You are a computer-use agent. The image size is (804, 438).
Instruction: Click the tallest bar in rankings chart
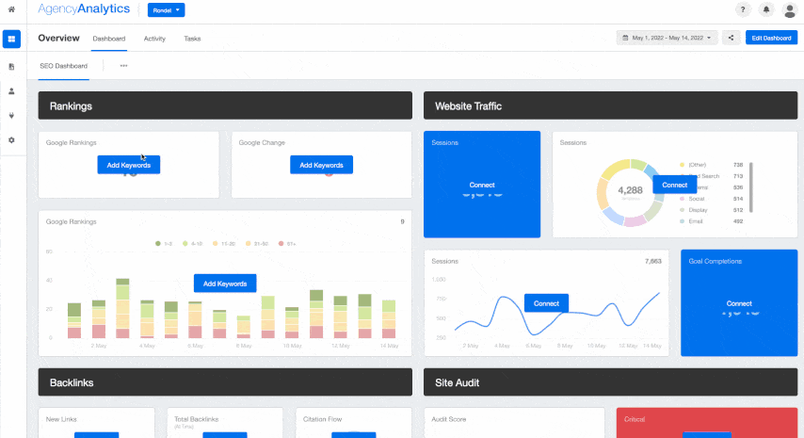click(x=122, y=308)
